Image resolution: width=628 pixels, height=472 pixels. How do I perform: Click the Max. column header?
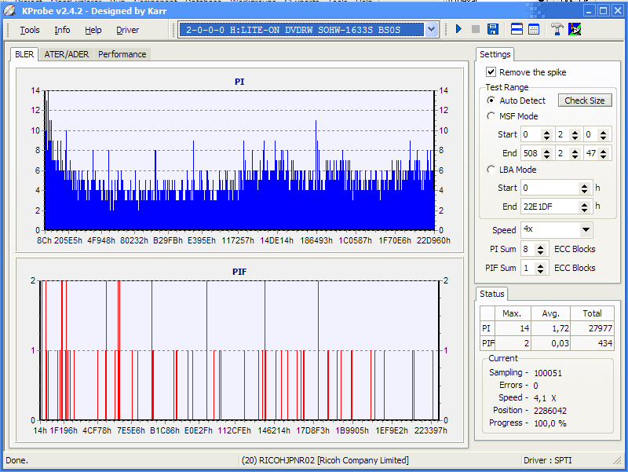tap(513, 313)
